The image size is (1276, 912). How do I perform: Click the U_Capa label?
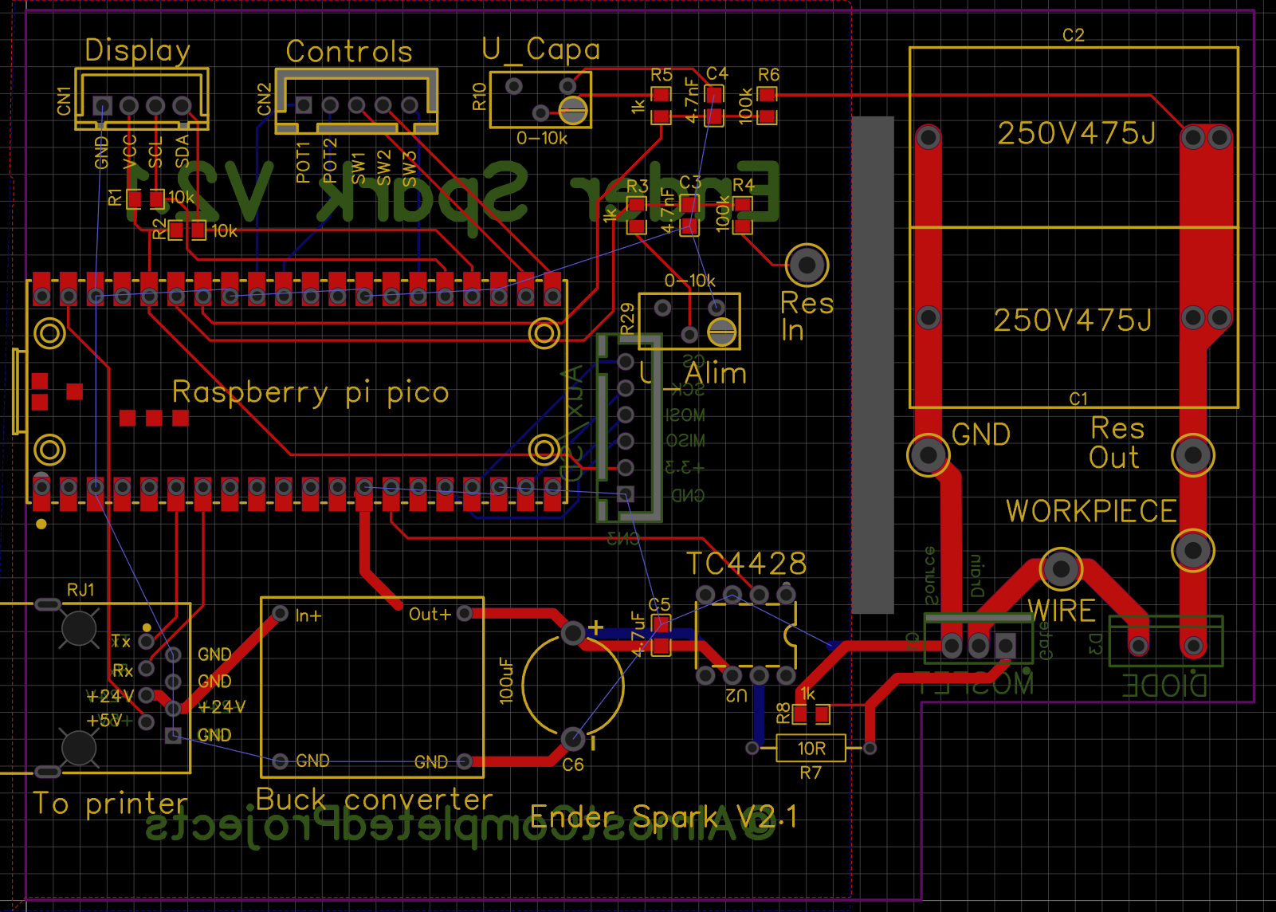point(541,49)
